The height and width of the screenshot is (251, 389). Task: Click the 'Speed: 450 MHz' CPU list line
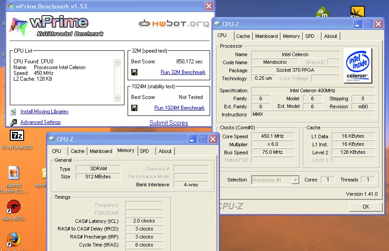[33, 73]
